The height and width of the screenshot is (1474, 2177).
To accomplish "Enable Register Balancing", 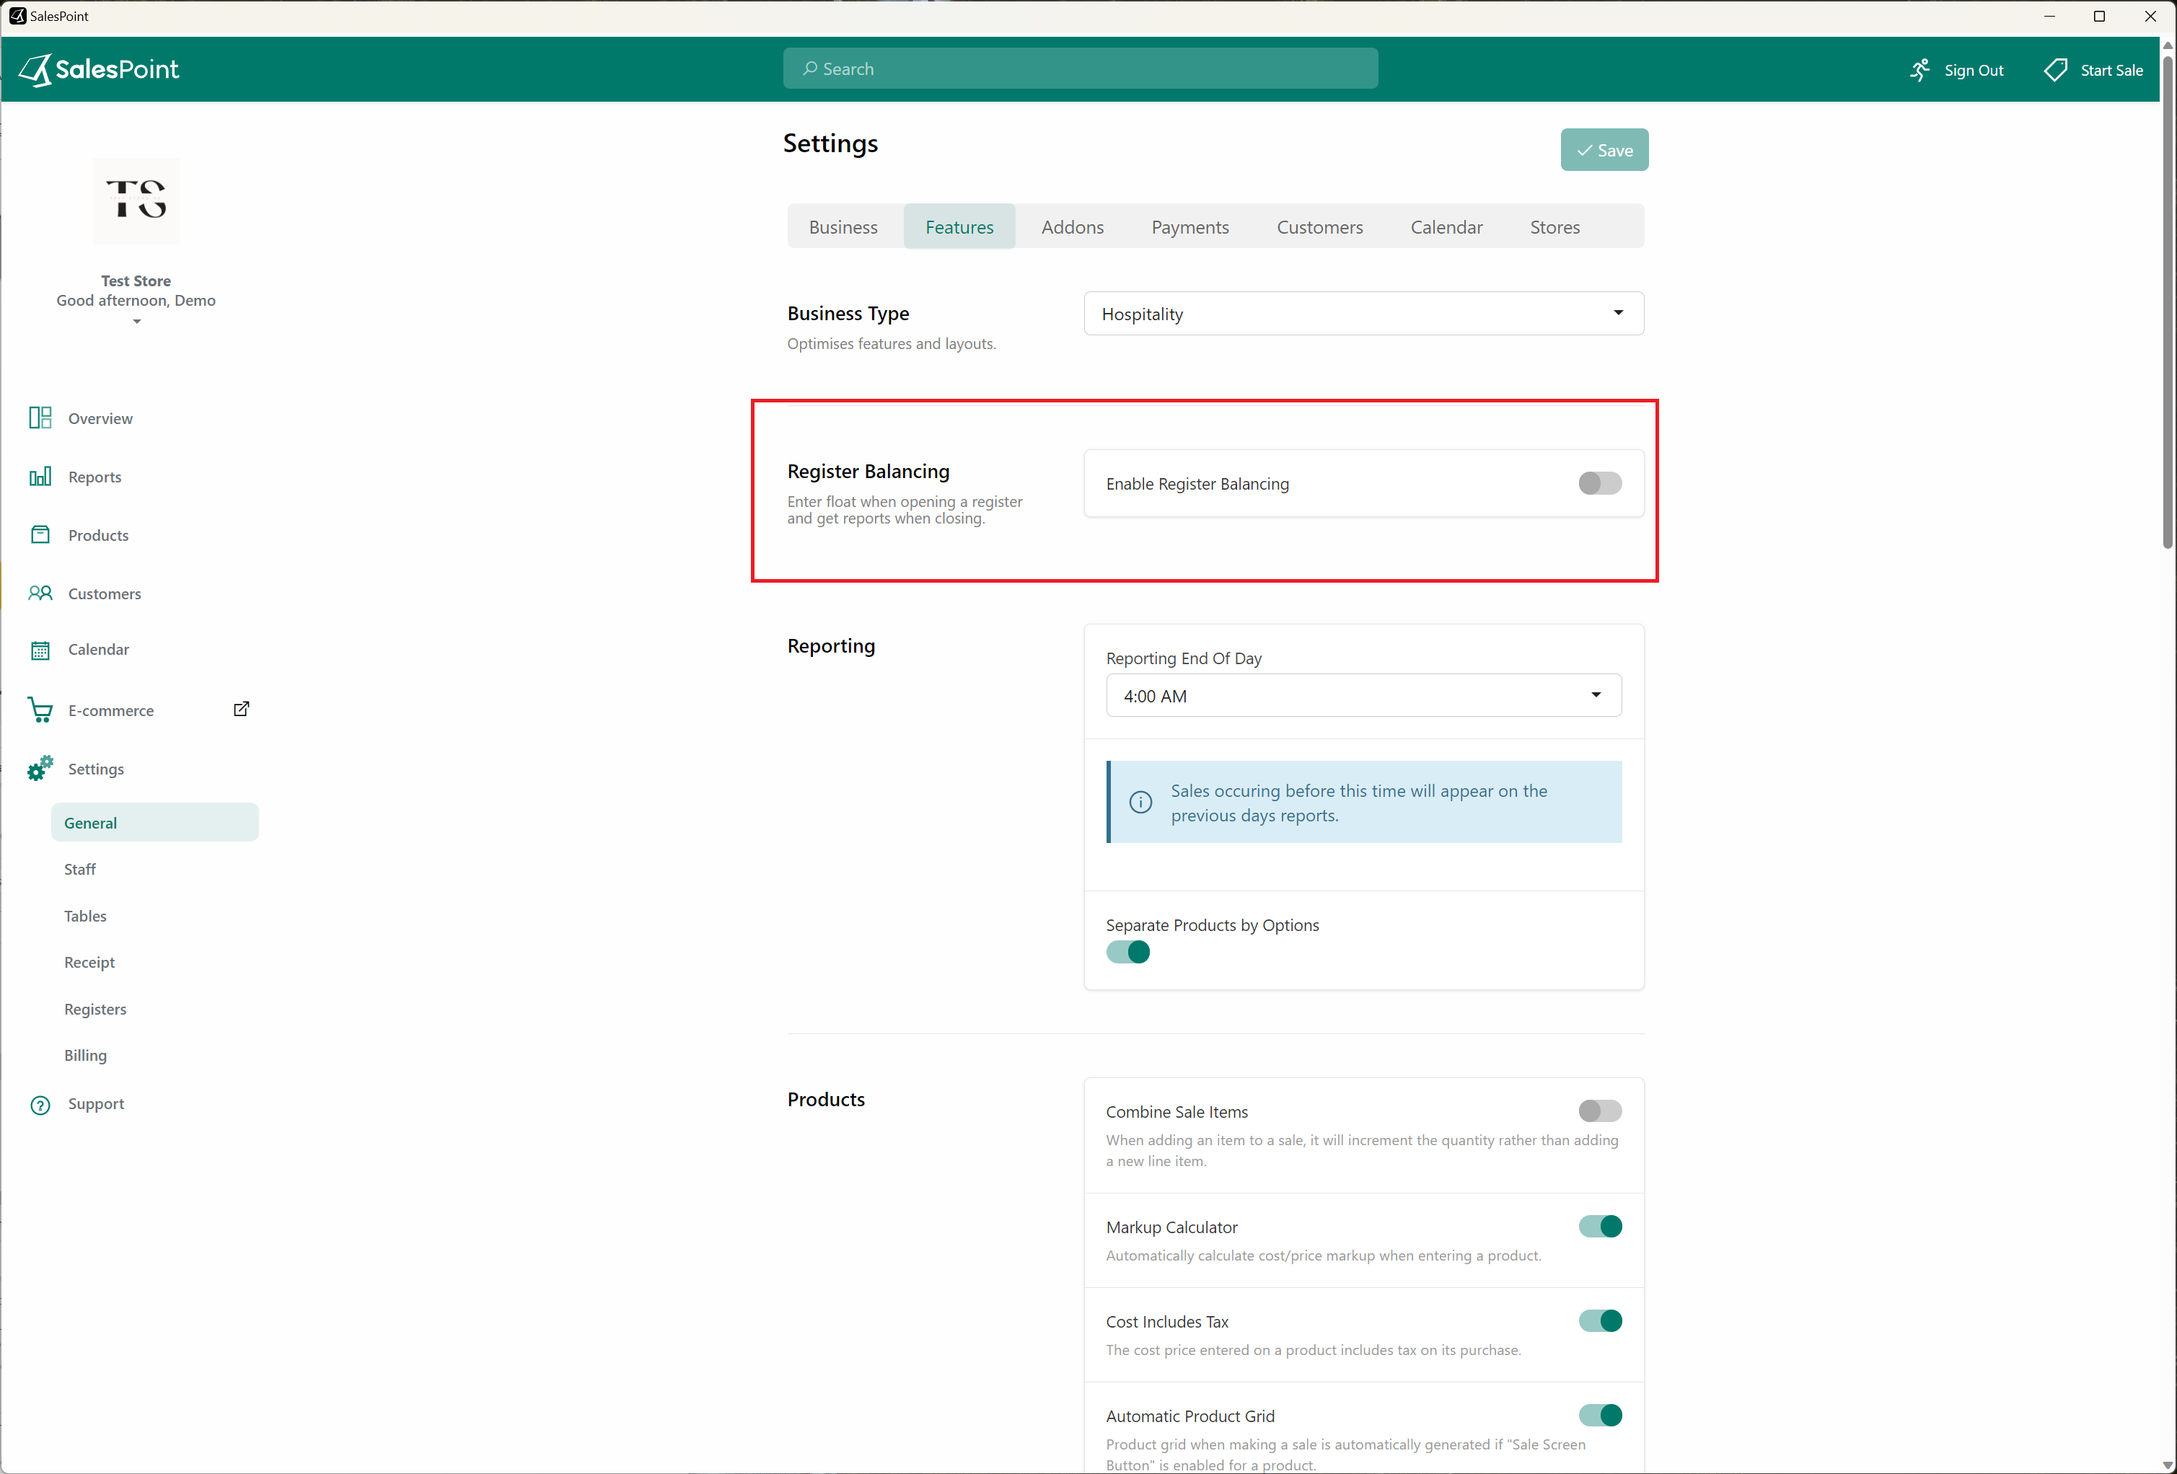I will coord(1599,483).
